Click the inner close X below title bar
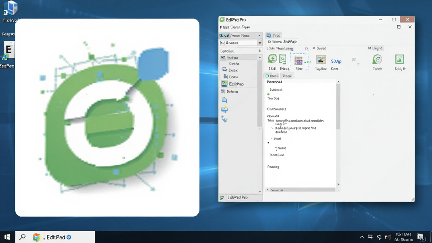 (410, 27)
